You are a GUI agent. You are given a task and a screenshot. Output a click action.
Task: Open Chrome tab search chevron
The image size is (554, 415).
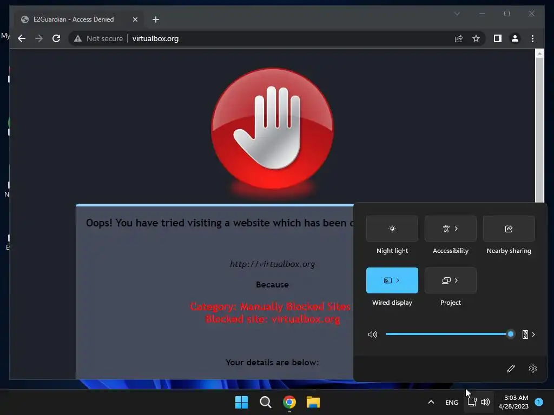click(457, 14)
